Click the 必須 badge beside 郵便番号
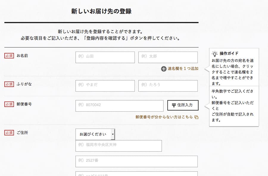Screen dimensions: 268x176 point(9,104)
